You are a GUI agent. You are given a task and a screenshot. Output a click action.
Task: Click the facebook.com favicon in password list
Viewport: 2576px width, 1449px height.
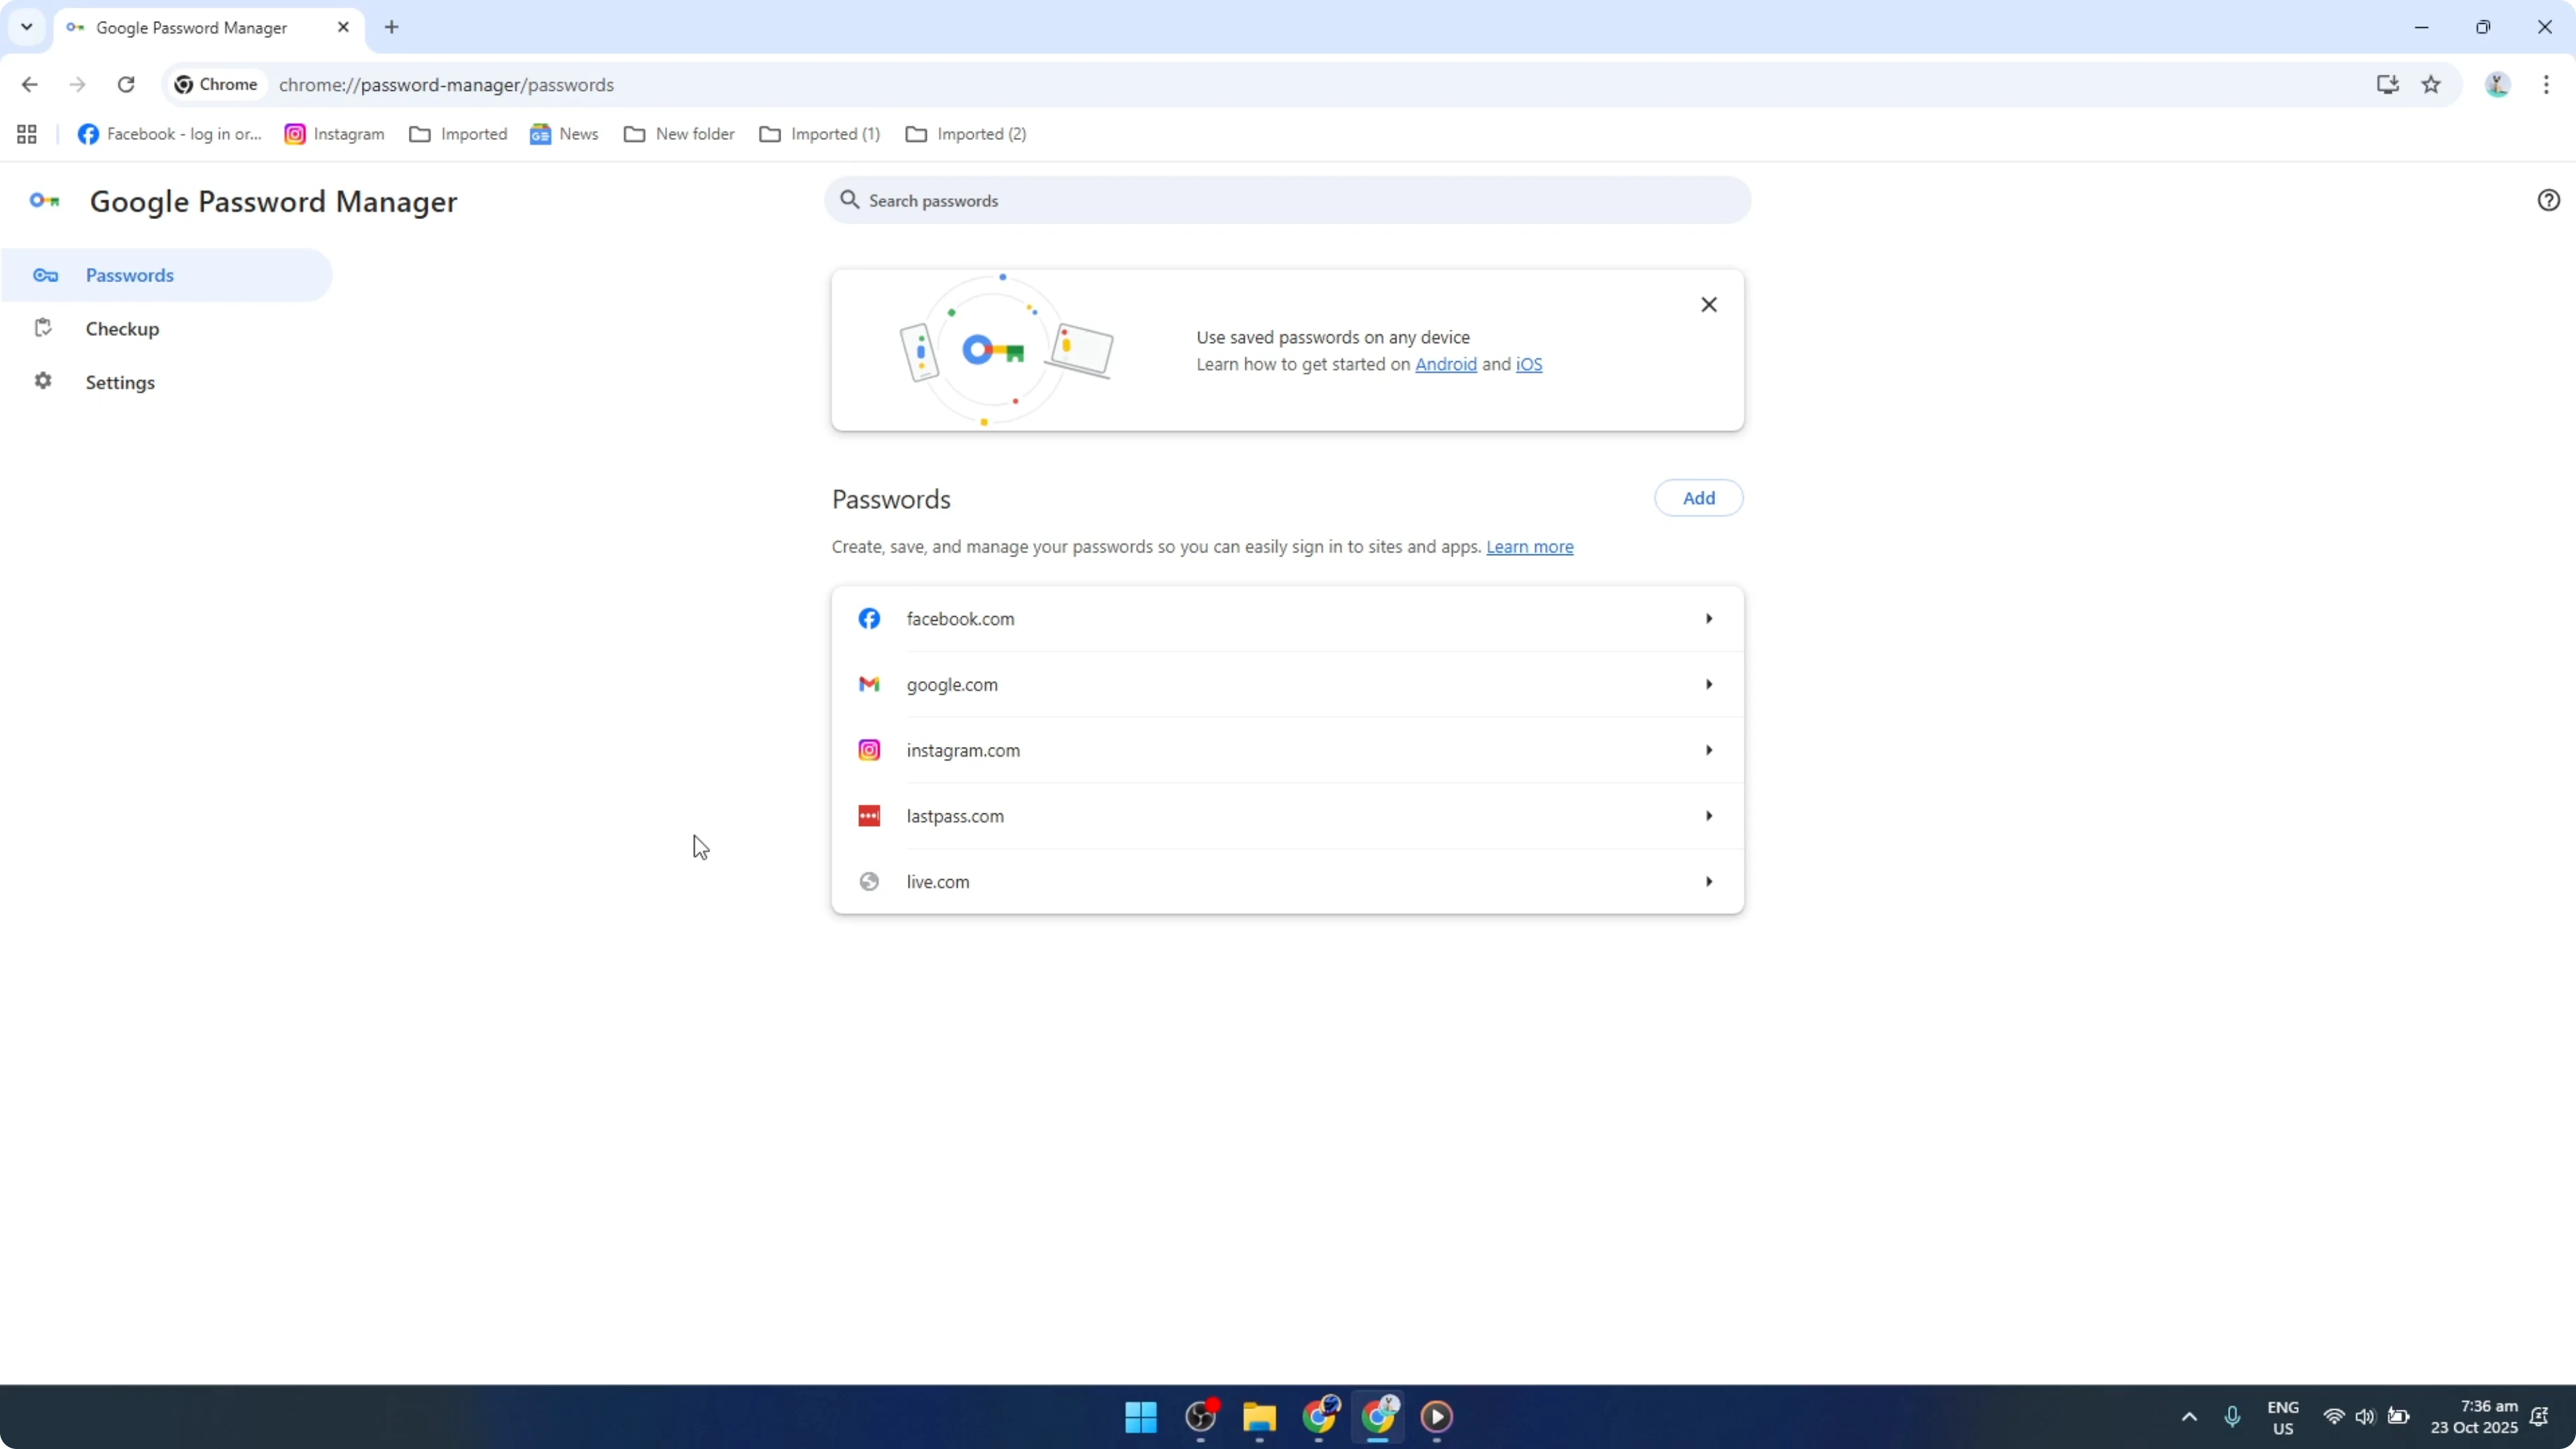point(869,619)
